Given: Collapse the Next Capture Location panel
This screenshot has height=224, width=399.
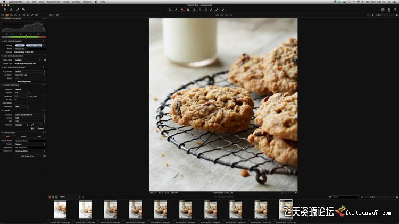Looking at the screenshot, I should (2, 56).
